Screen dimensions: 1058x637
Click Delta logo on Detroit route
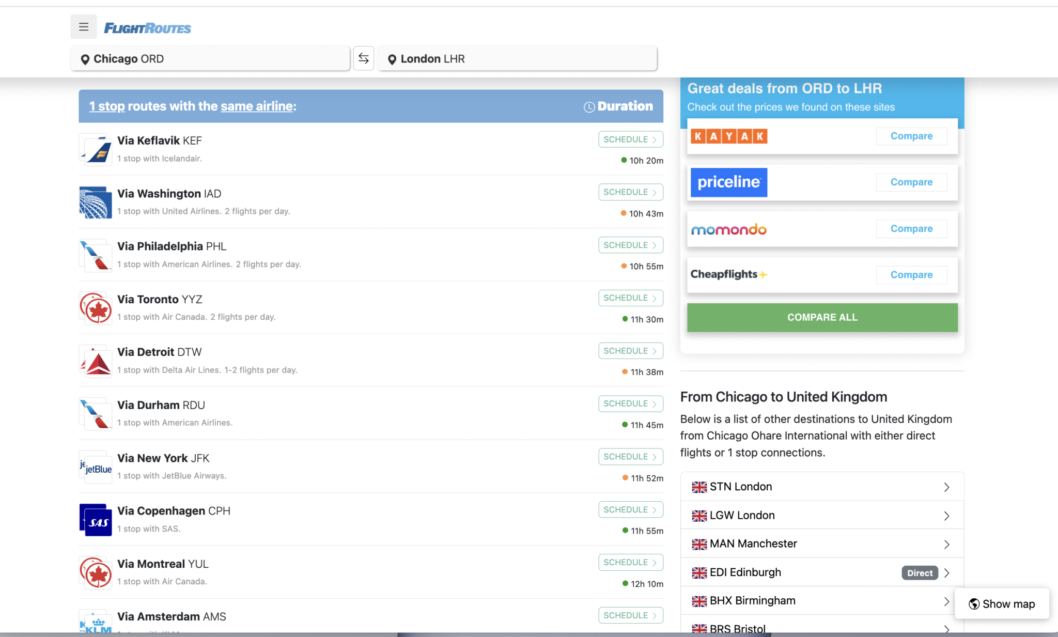(x=96, y=361)
